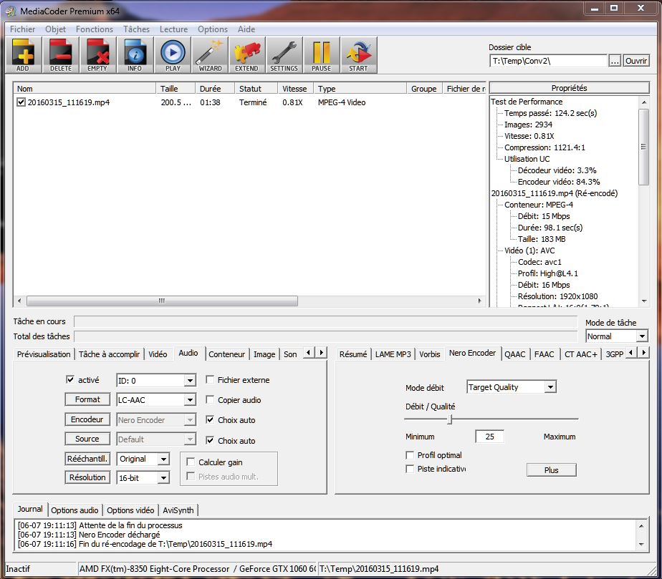Launch the WIZARD toolbar icon
Screen dimensions: 662x579
click(x=210, y=55)
